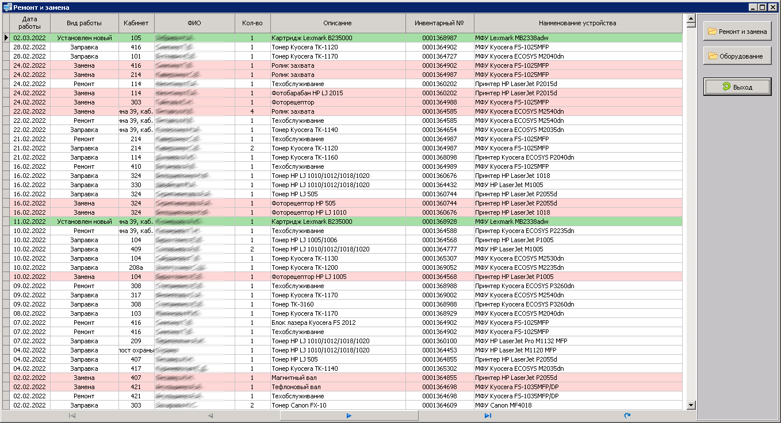Click the vertical scrollbar up arrow

691,18
